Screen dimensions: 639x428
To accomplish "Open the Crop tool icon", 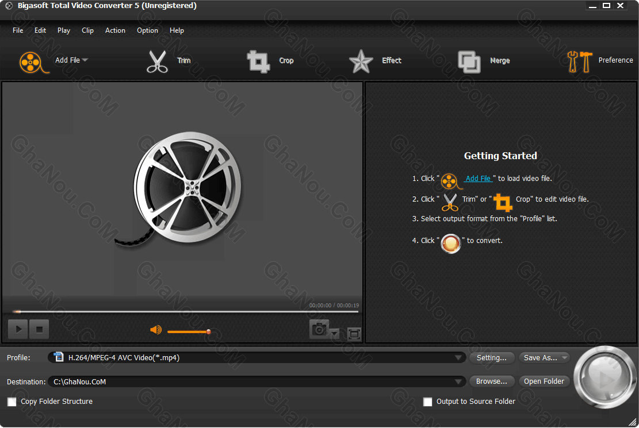I will 258,61.
